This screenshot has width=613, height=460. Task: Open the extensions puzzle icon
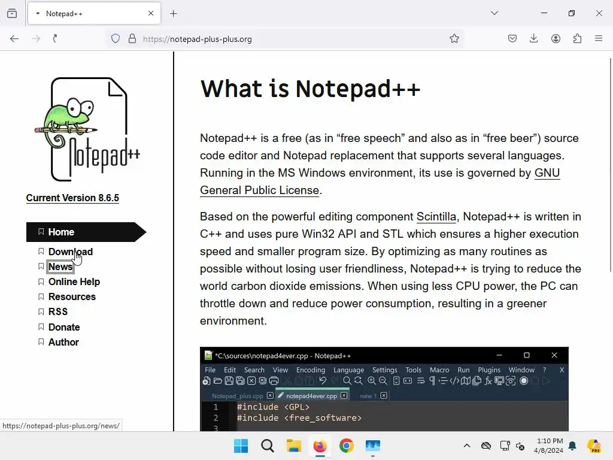(577, 38)
